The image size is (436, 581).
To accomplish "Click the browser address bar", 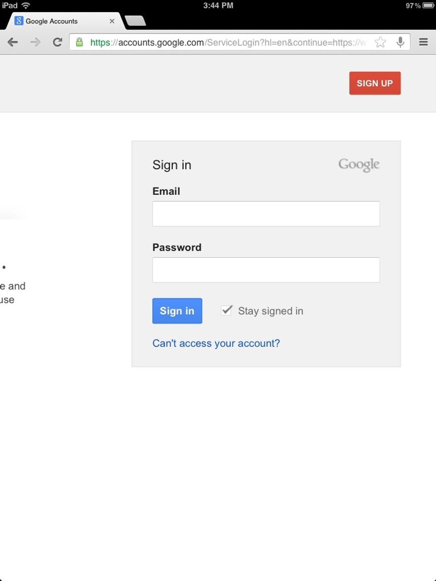I will [x=222, y=42].
